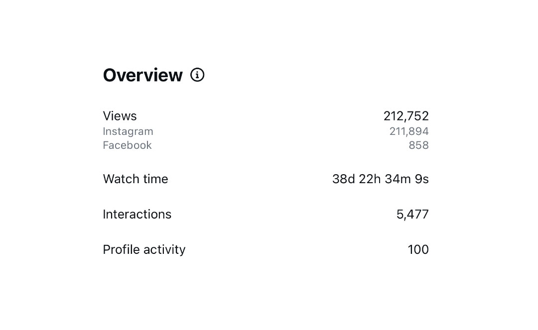
Task: Click the total views count 212,752
Action: tap(405, 116)
